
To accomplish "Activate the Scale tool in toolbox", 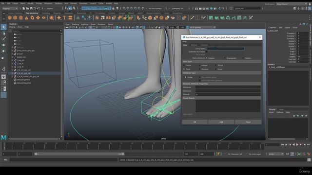I will click(x=3, y=58).
